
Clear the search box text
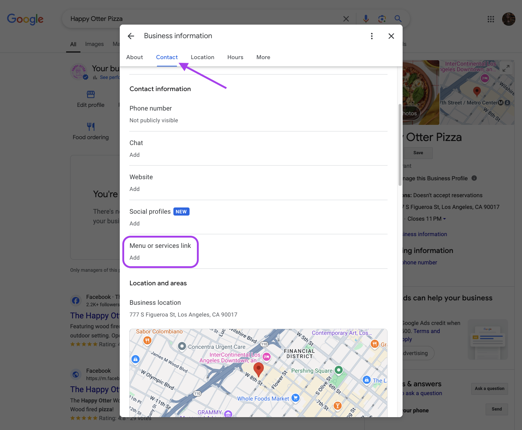(x=346, y=19)
